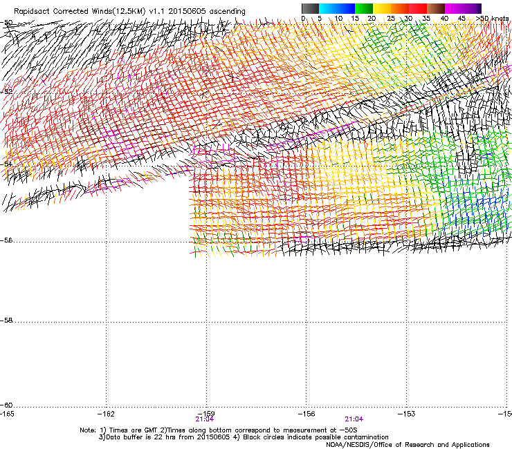Select the yellow 20-25 knots legend segment
The width and height of the screenshot is (512, 449).
coord(382,8)
